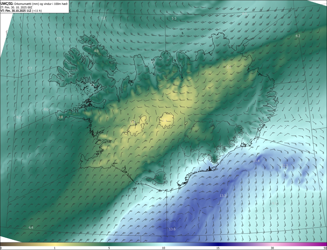Viewport: 327px width, 250px height.
Task: Click the map value label 8.2
Action: (x=19, y=117)
